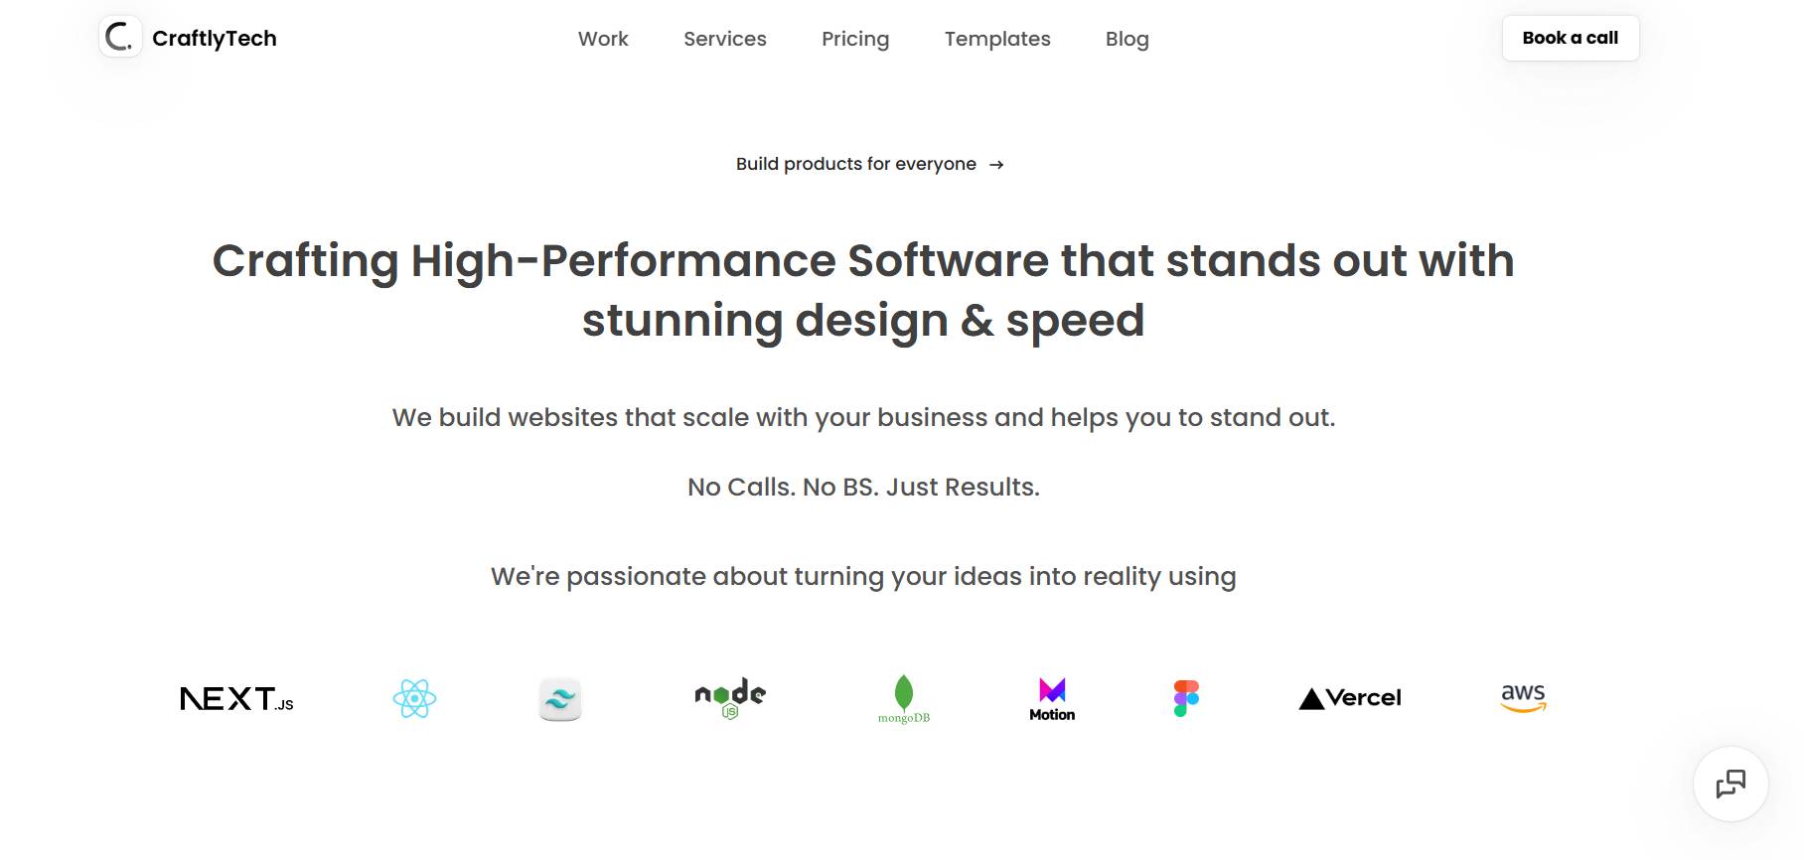The height and width of the screenshot is (860, 1804).
Task: Click the CraftlyTech brand name text
Action: [x=216, y=38]
